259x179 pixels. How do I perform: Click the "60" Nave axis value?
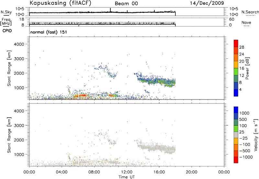click(231, 19)
